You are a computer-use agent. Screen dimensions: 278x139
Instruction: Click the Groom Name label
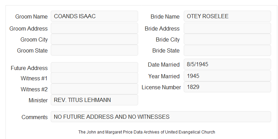(x=31, y=16)
